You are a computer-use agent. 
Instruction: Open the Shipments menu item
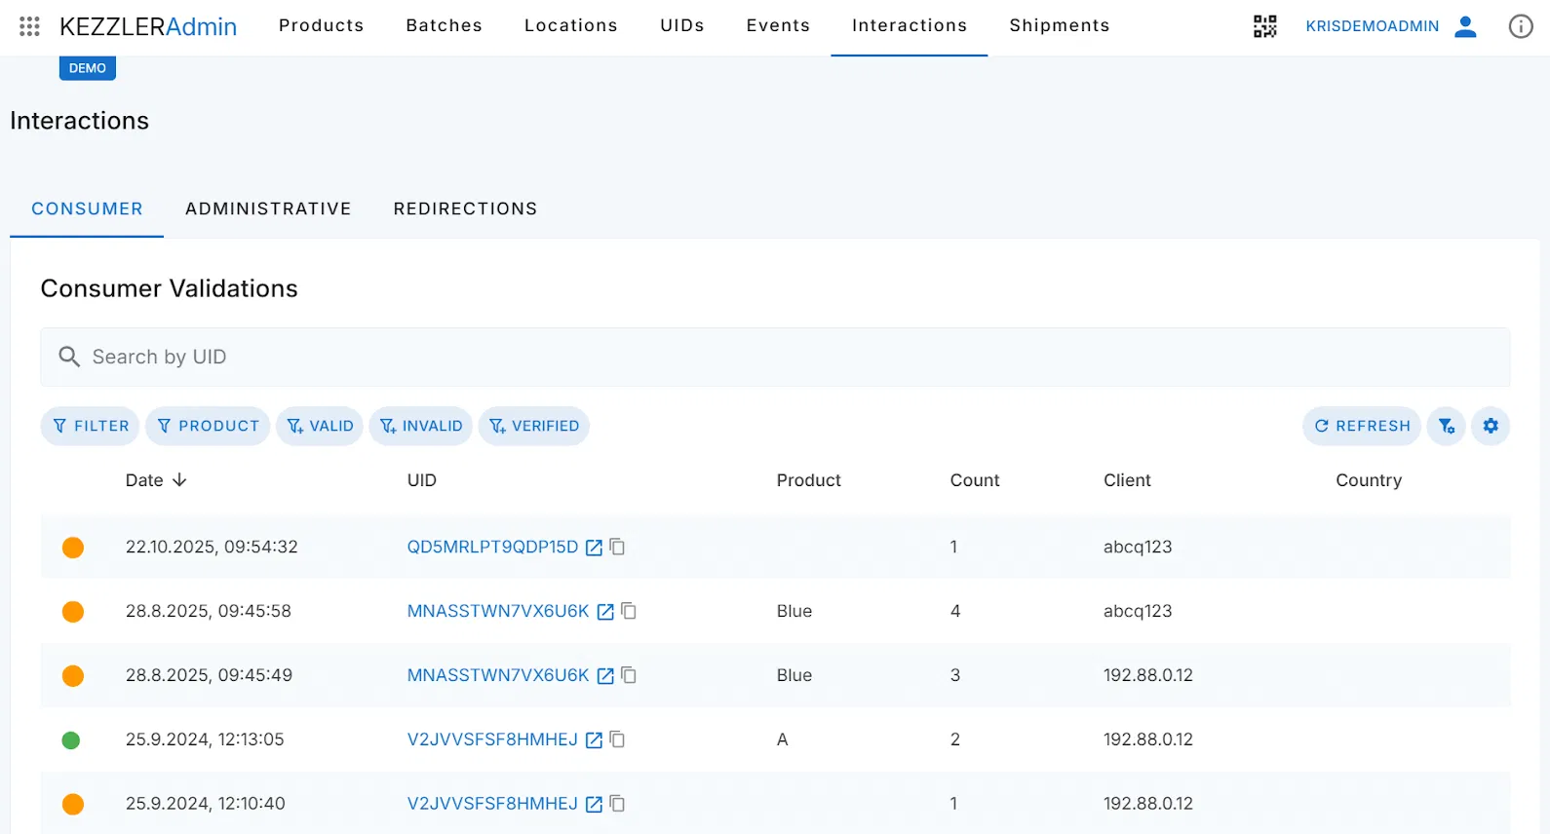[x=1059, y=25]
